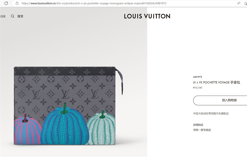Click the search magnifier icon
This screenshot has height=157, width=247.
[13, 16]
